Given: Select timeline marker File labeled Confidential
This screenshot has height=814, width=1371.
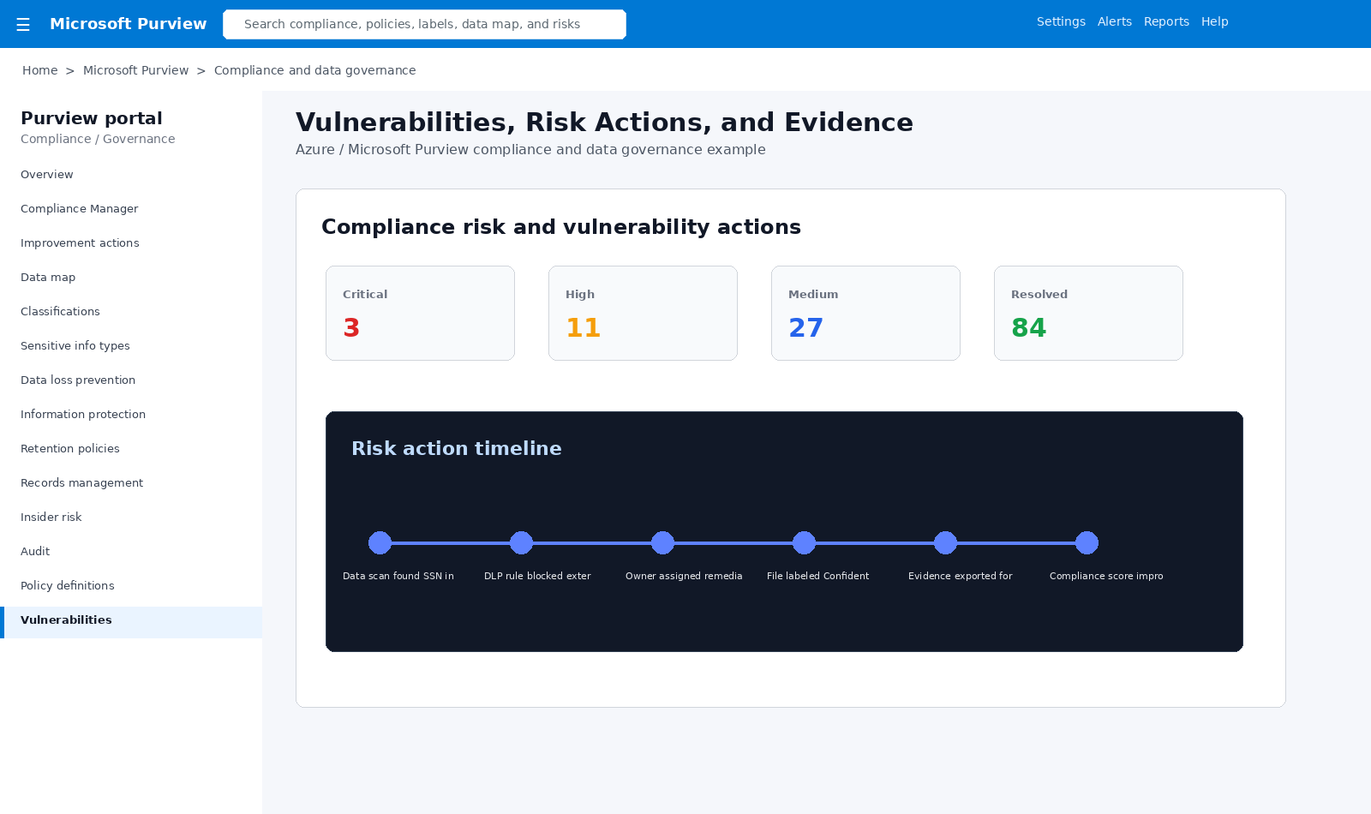Looking at the screenshot, I should point(804,542).
